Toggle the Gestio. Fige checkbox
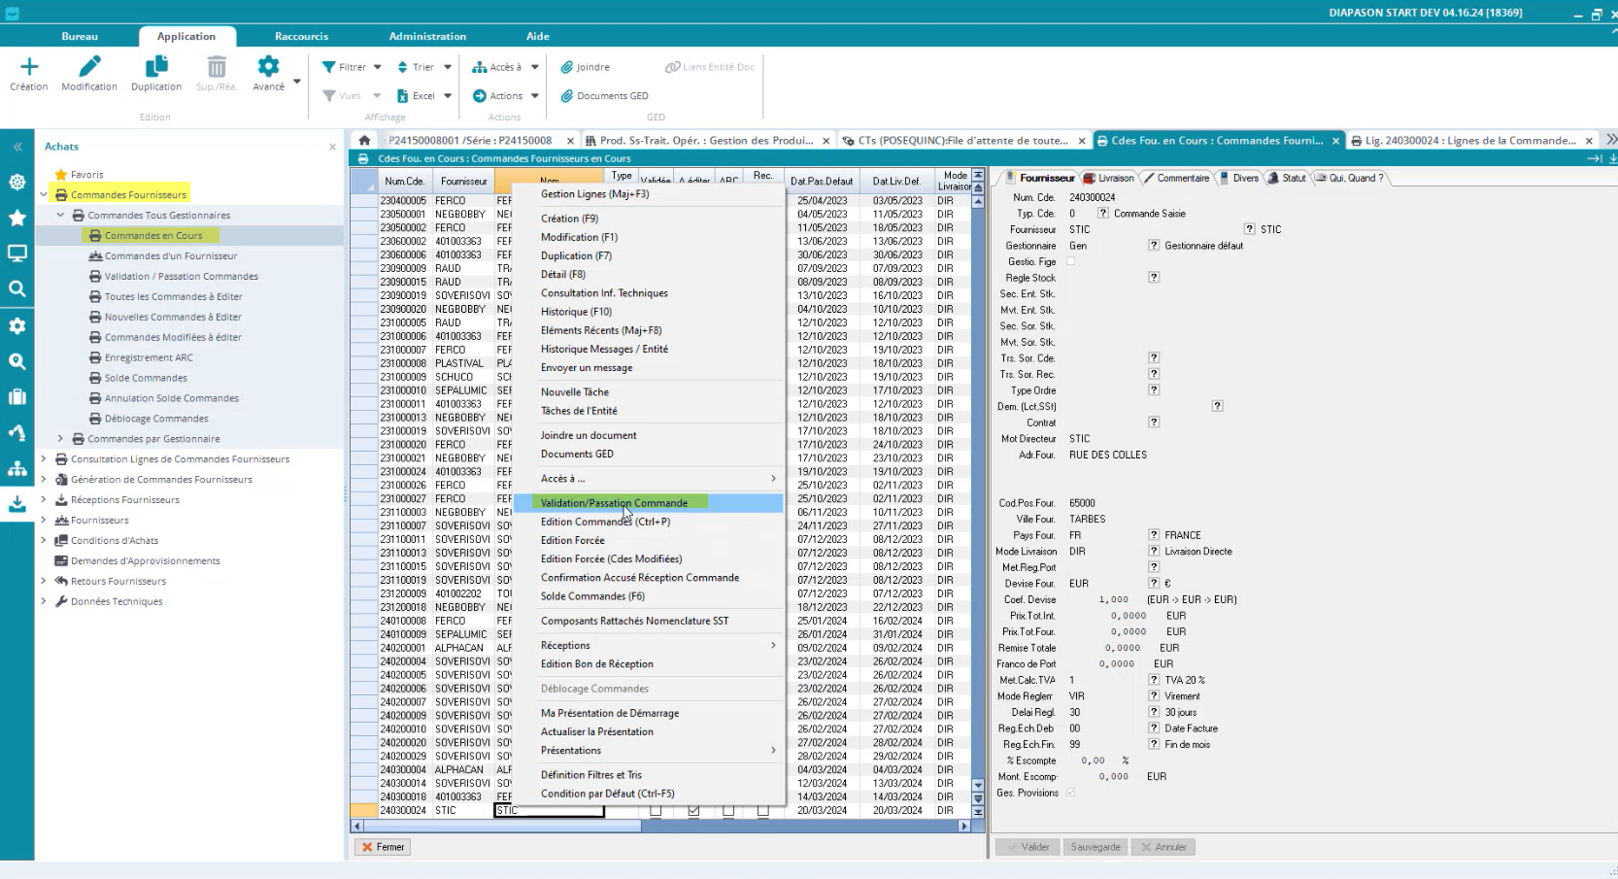1618x879 pixels. point(1071,261)
